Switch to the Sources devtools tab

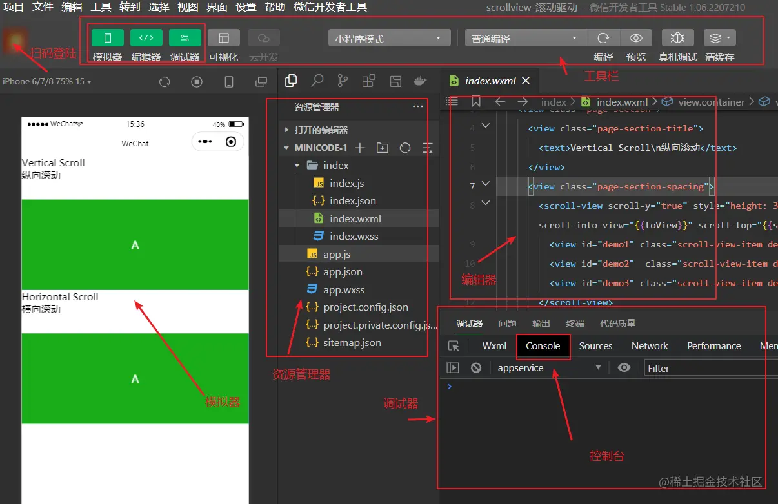point(595,346)
